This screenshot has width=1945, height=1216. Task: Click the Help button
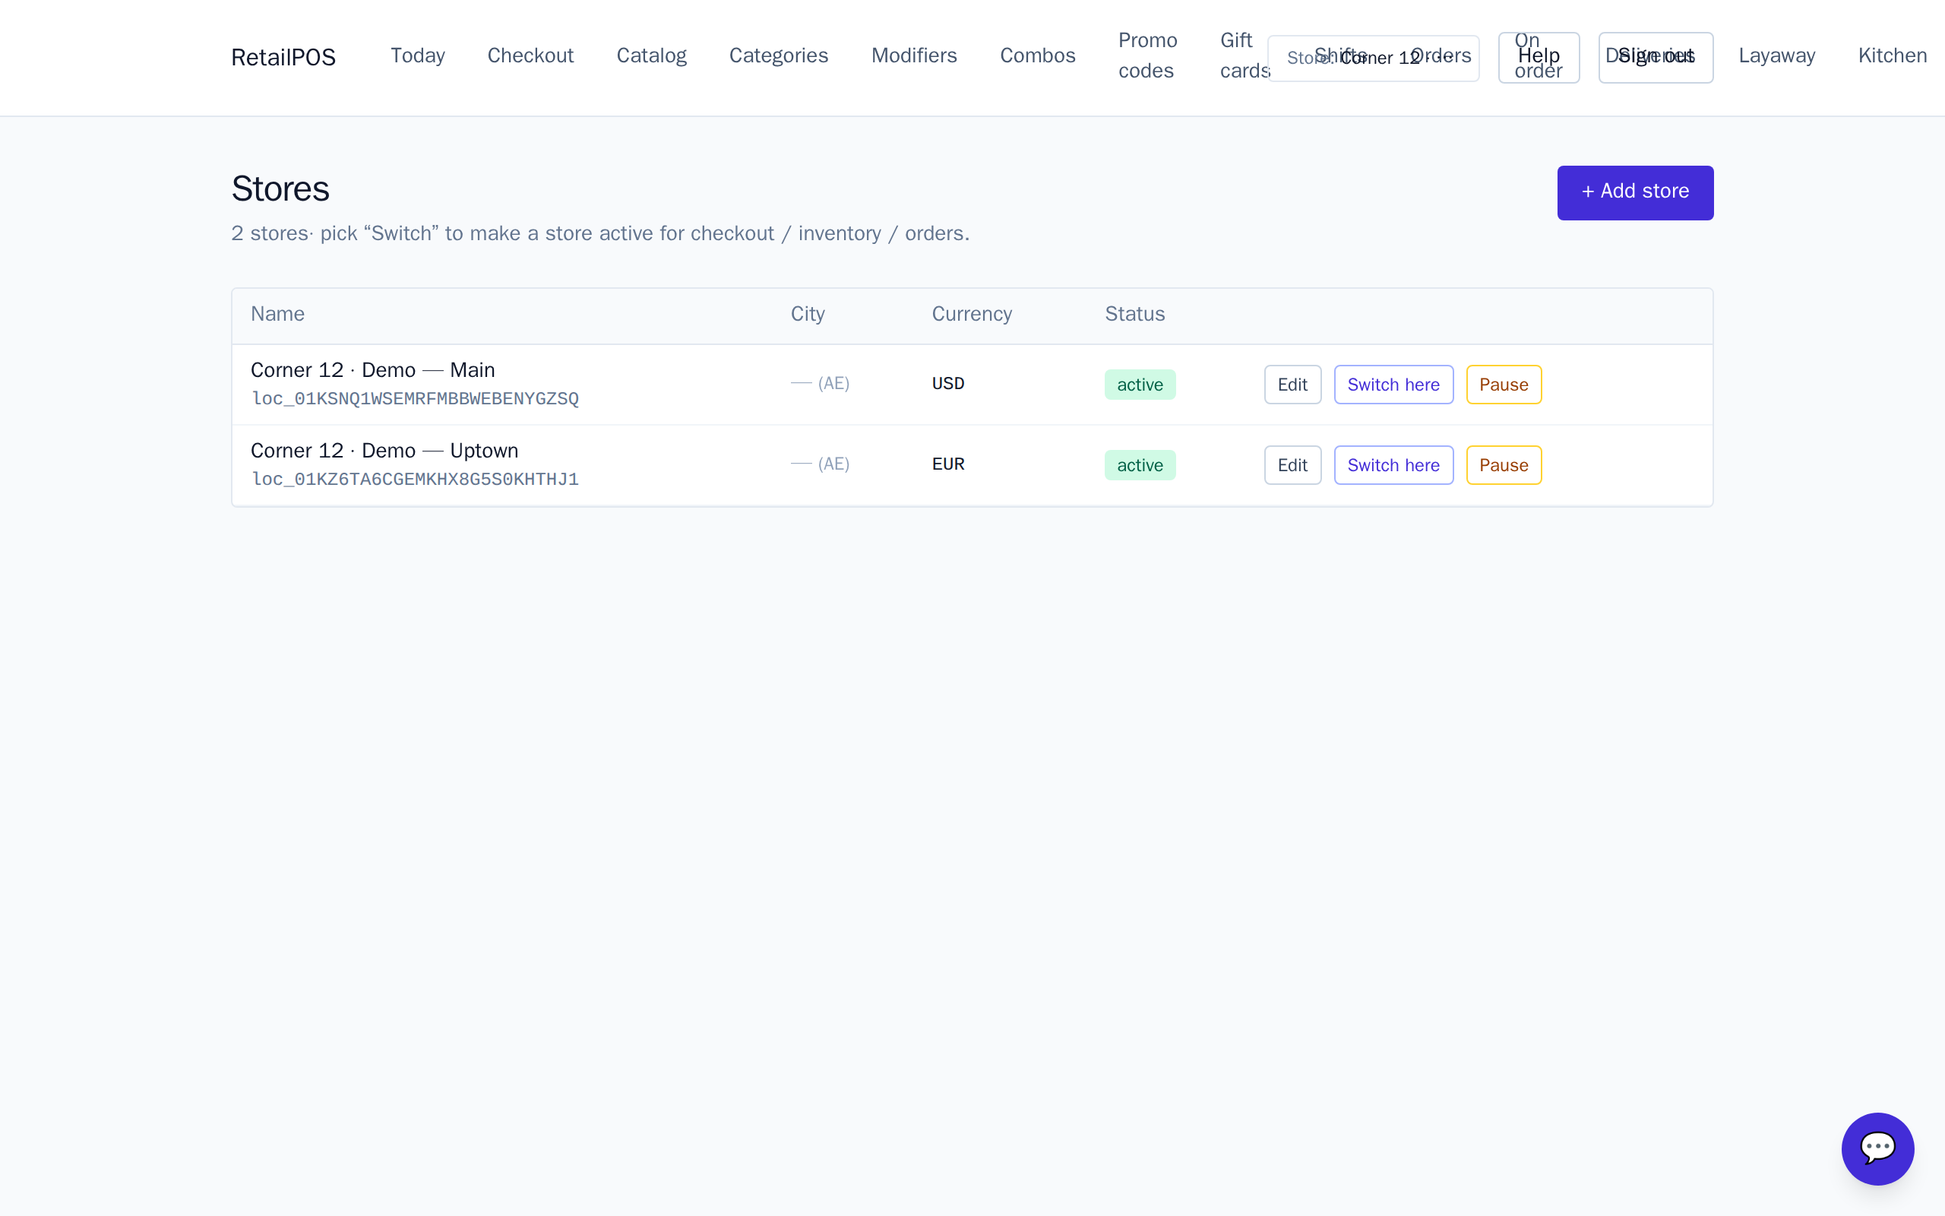pyautogui.click(x=1539, y=58)
